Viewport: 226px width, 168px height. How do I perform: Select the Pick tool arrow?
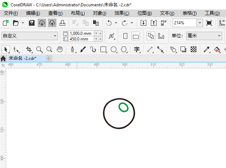coord(6,50)
